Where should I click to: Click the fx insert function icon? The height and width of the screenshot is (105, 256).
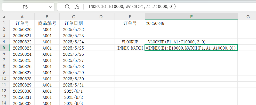[77, 7]
